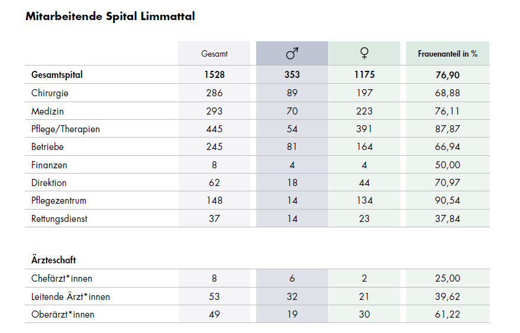Click the 76,90 Frauenanteil cell

[447, 75]
